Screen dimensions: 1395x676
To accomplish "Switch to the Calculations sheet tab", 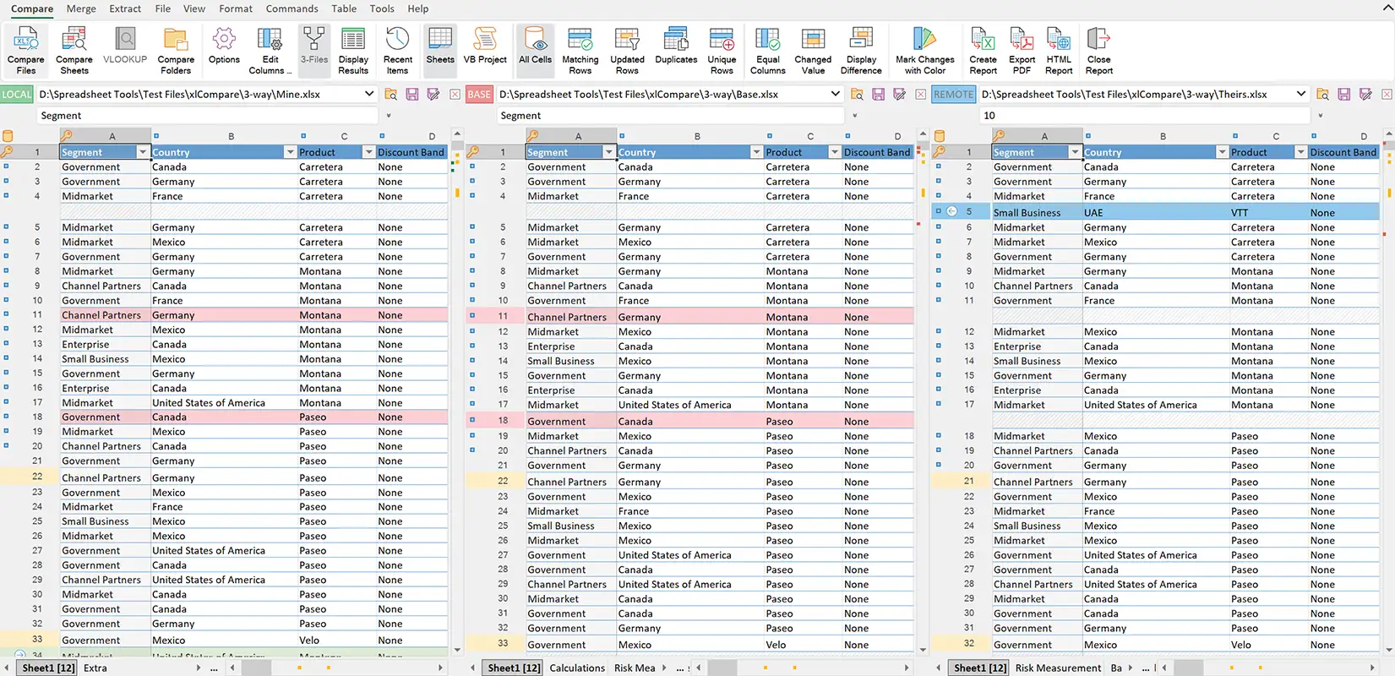I will pos(577,668).
